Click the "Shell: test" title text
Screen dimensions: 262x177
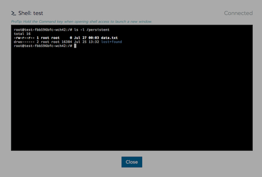pyautogui.click(x=31, y=13)
